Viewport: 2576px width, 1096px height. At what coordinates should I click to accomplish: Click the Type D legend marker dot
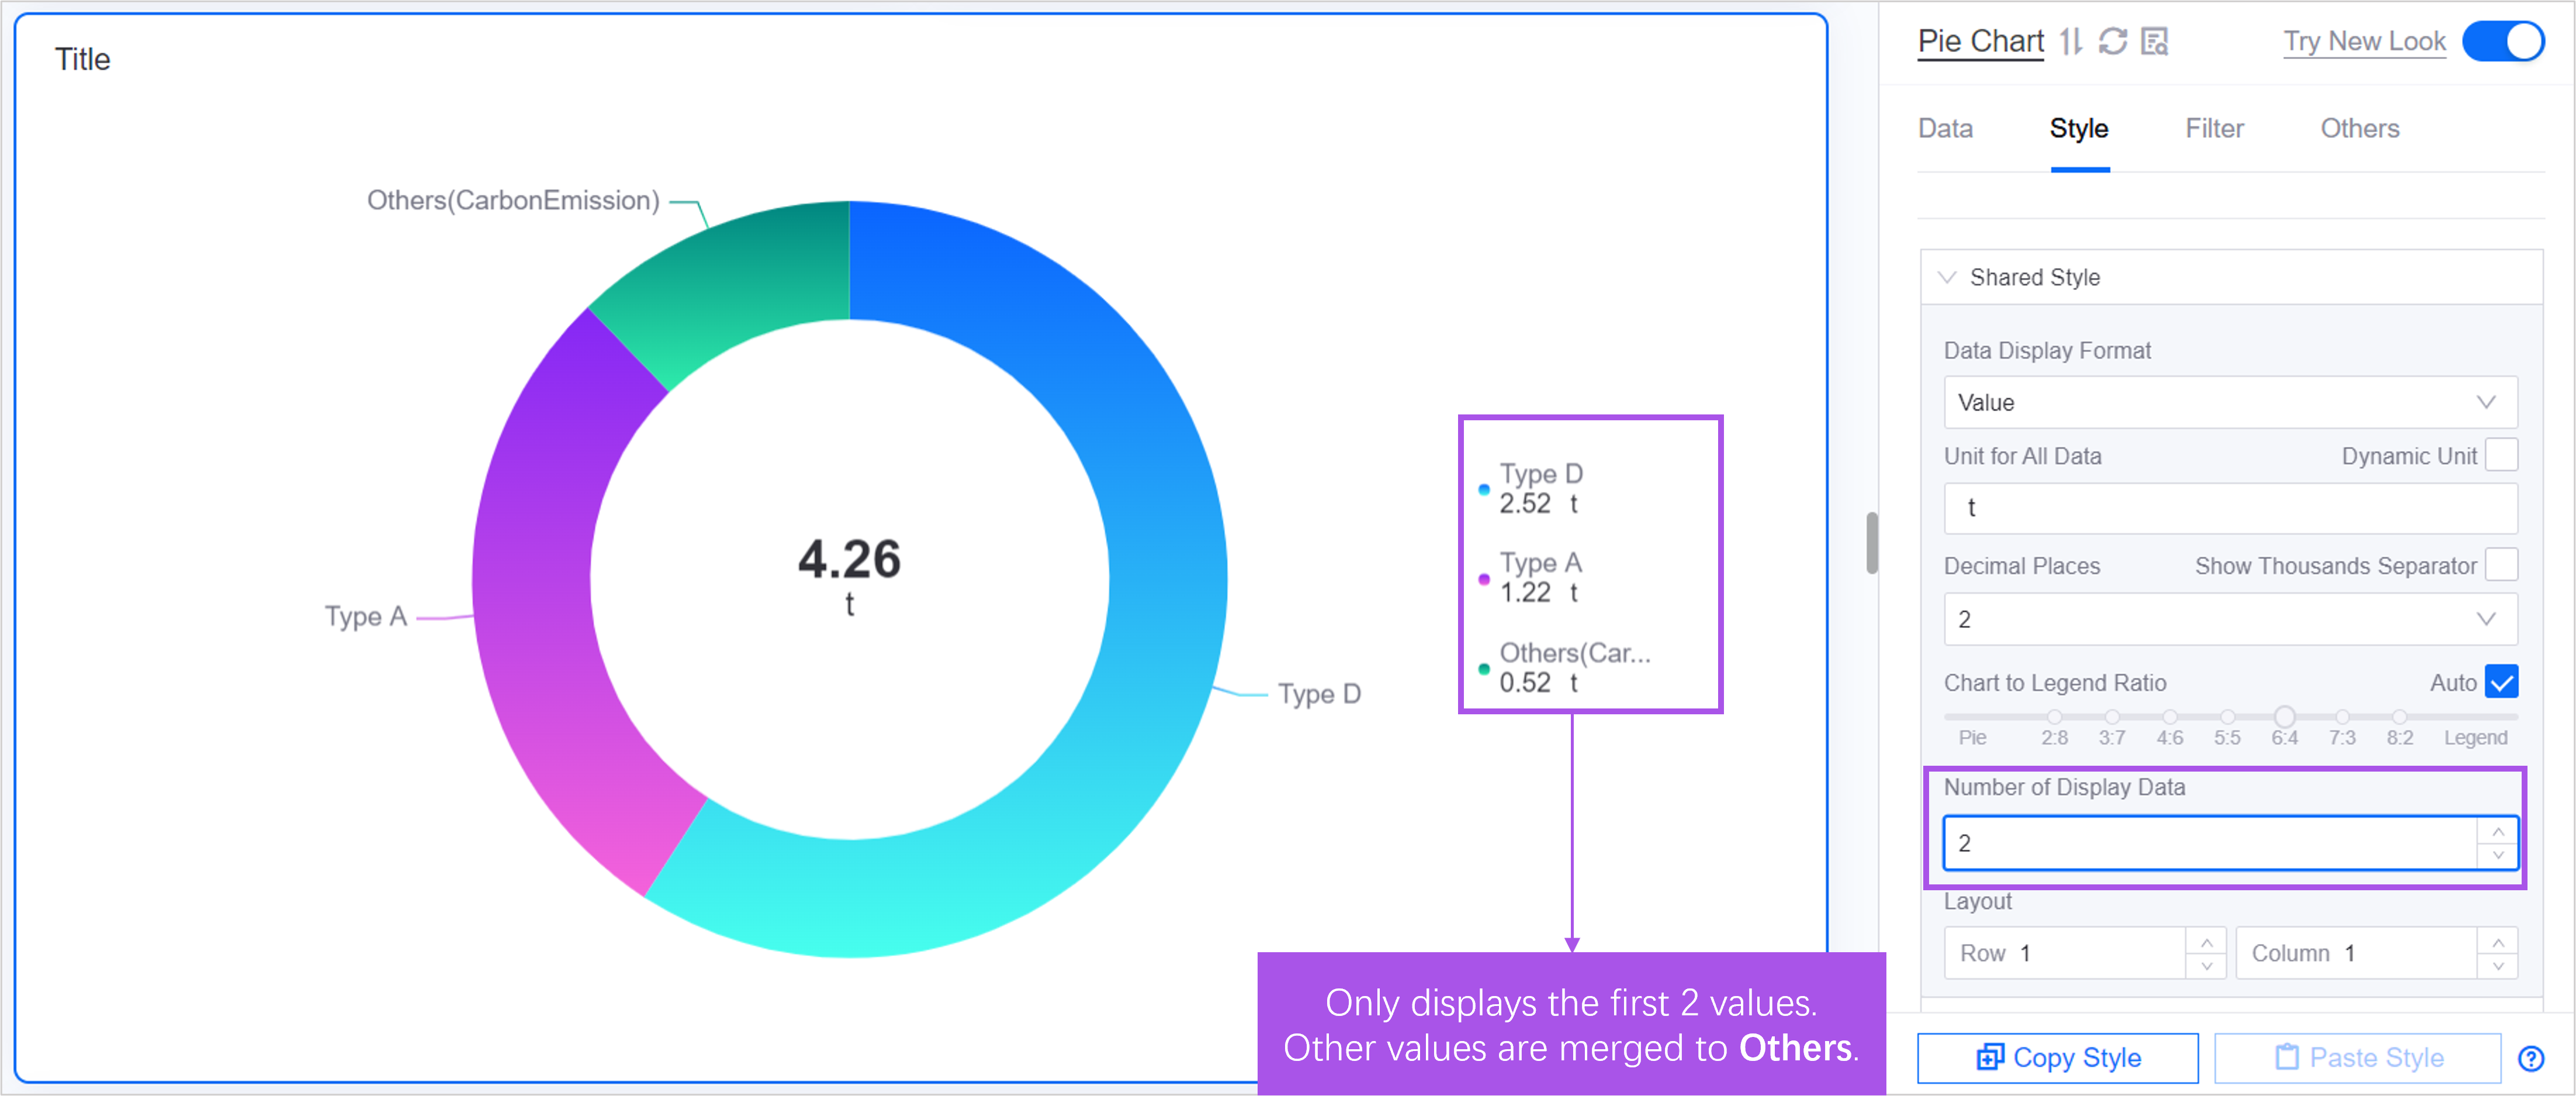click(1484, 489)
